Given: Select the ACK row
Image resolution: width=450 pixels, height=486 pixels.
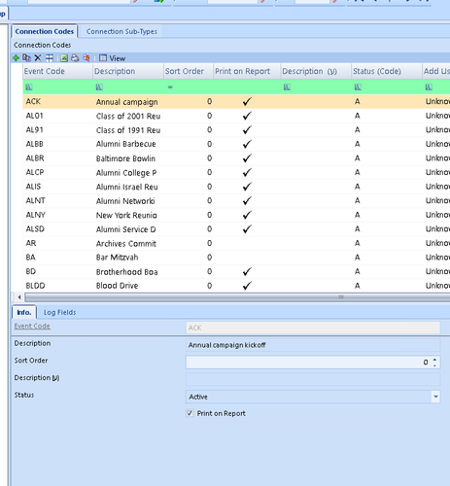Looking at the screenshot, I should pos(236,102).
